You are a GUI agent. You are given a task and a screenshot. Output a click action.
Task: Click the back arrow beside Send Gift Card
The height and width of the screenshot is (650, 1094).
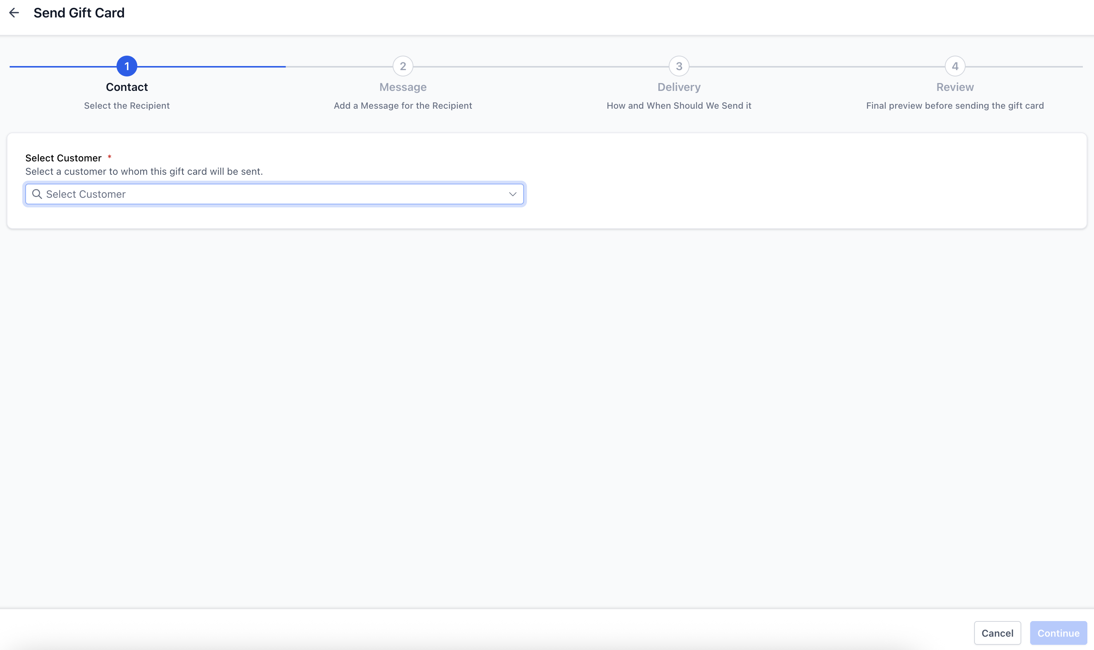click(x=14, y=13)
